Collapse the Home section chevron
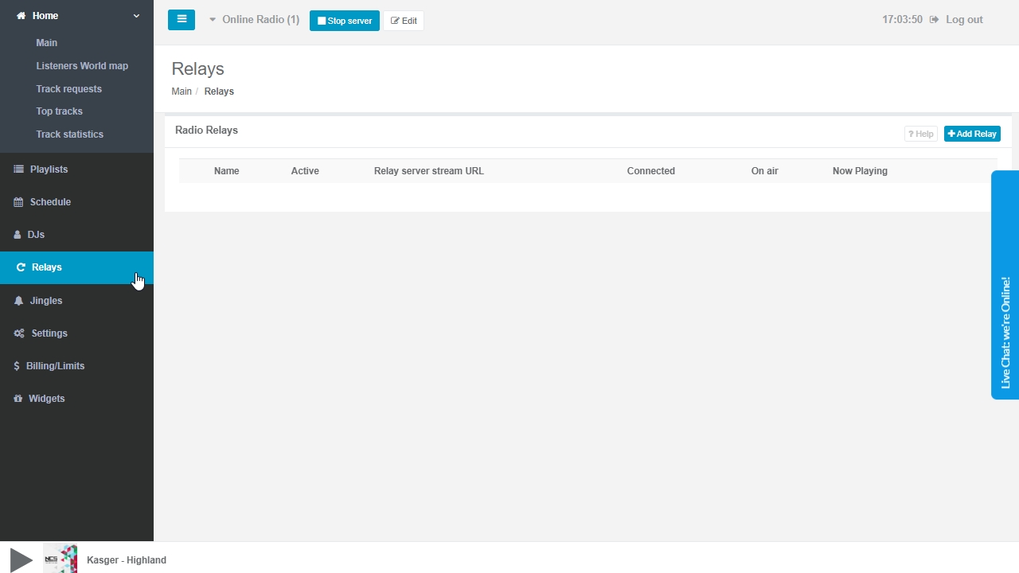1019x573 pixels. pyautogui.click(x=136, y=16)
